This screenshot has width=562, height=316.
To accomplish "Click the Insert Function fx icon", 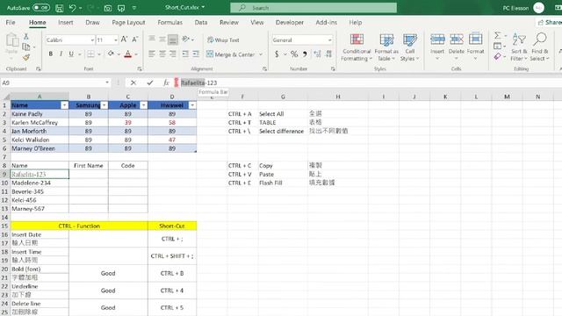I will coord(166,83).
